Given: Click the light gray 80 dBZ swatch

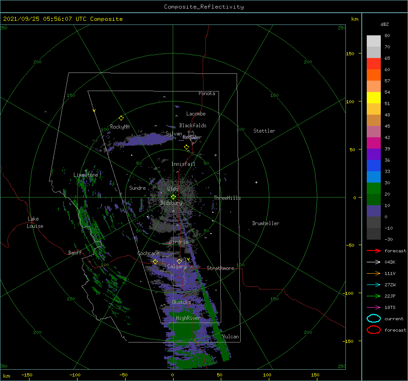Looking at the screenshot, I should click(x=374, y=41).
